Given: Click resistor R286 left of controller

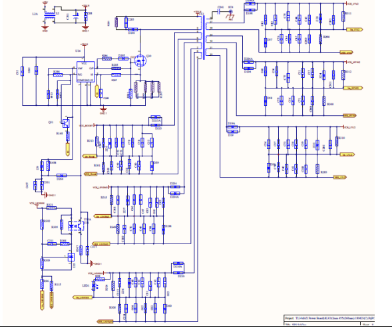Looking at the screenshot, I should [58, 75].
